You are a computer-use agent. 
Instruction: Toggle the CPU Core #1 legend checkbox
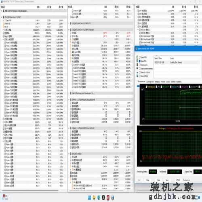pyautogui.click(x=161, y=87)
